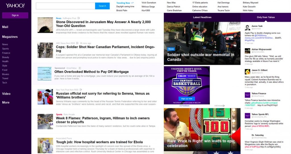The height and width of the screenshot is (154, 291).
Task: Go to Style in the sidebar
Action: tap(5, 66)
